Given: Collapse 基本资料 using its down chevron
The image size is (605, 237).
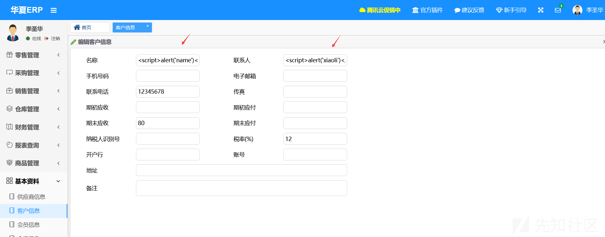Looking at the screenshot, I should point(58,181).
